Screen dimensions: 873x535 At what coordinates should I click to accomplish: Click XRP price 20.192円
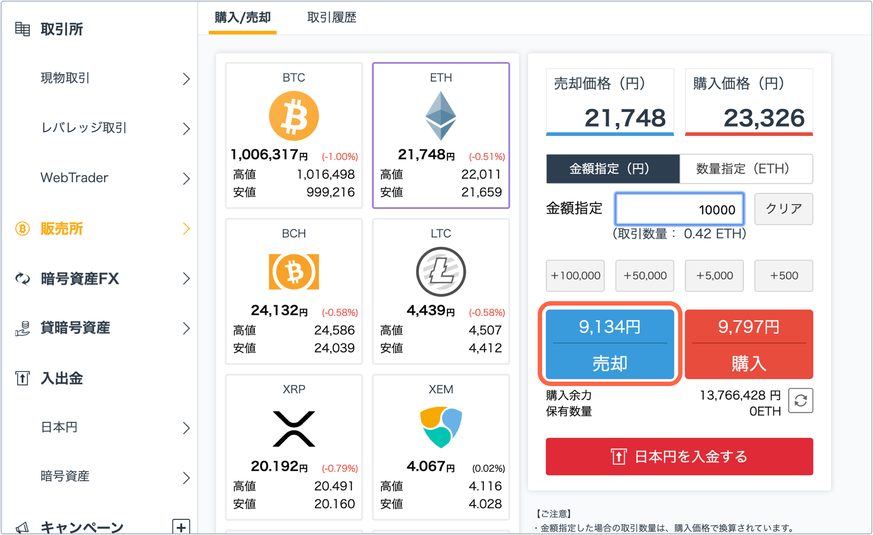click(x=279, y=466)
